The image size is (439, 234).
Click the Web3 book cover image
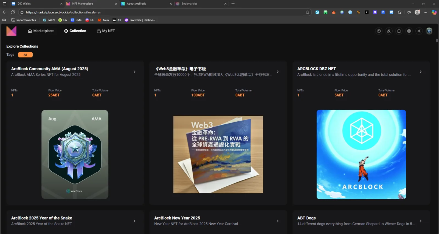click(218, 154)
